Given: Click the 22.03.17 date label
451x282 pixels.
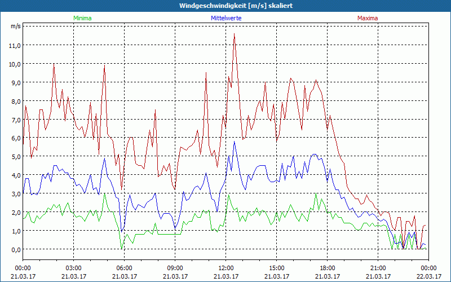Looking at the screenshot, I should (x=430, y=276).
